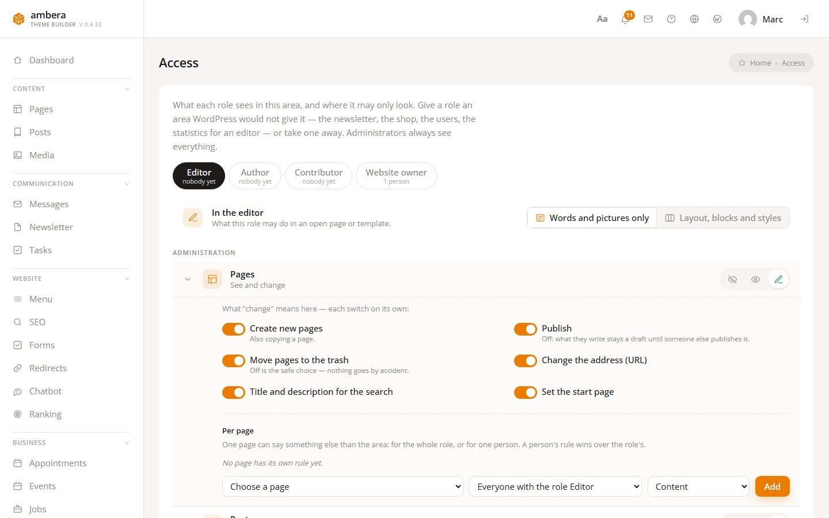Open the notifications bell
The height and width of the screenshot is (518, 829).
625,19
